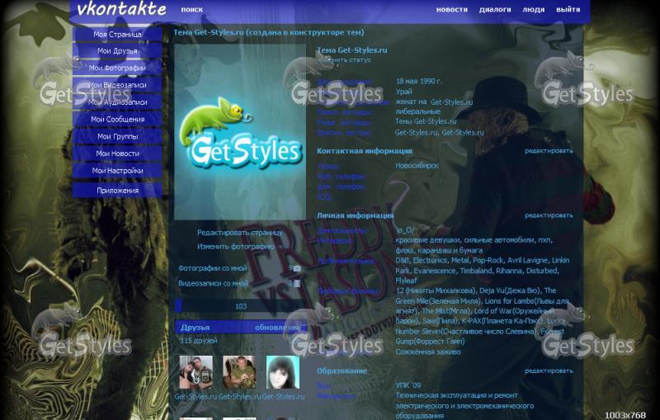Open Мои Настройки sidebar item
Screen dimensions: 660x420
pos(117,171)
